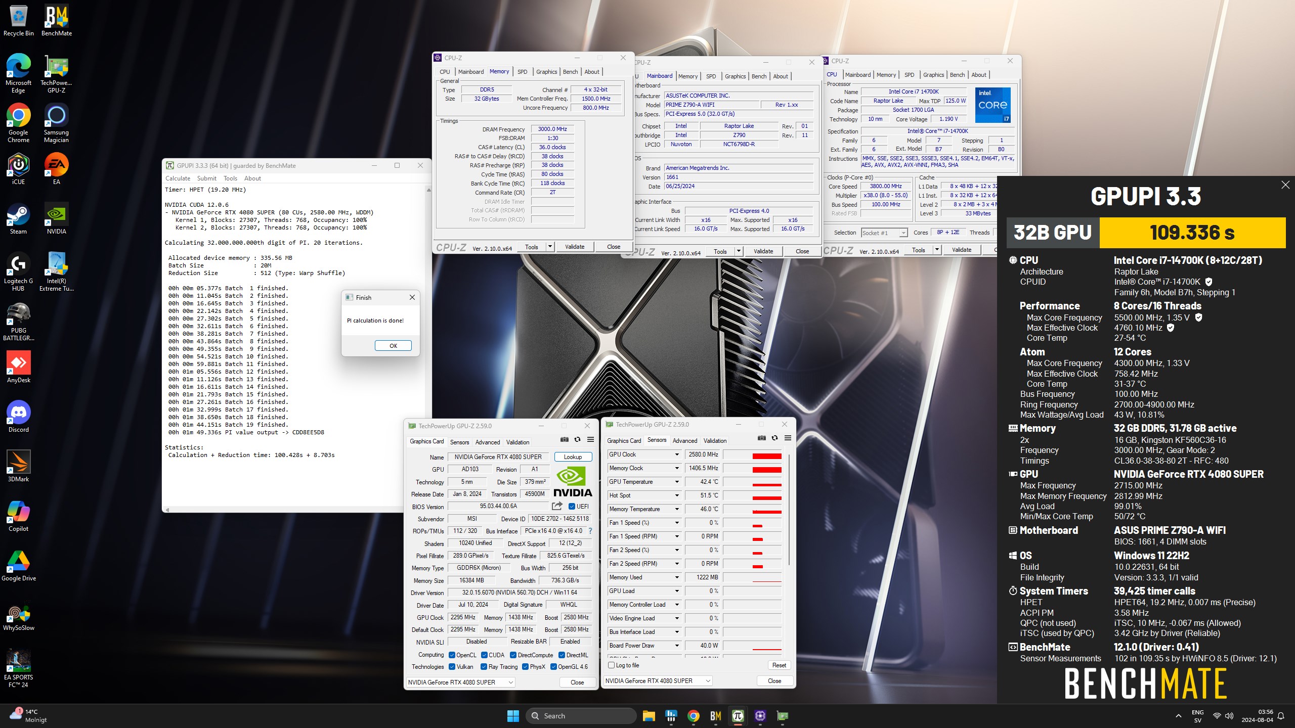This screenshot has width=1295, height=728.
Task: Switch to Validation tab in GPU-Z Graphics Card window
Action: click(x=517, y=442)
